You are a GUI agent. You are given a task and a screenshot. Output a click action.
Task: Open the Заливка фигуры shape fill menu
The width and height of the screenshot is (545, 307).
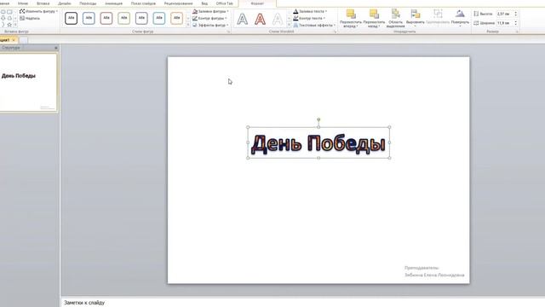point(210,11)
